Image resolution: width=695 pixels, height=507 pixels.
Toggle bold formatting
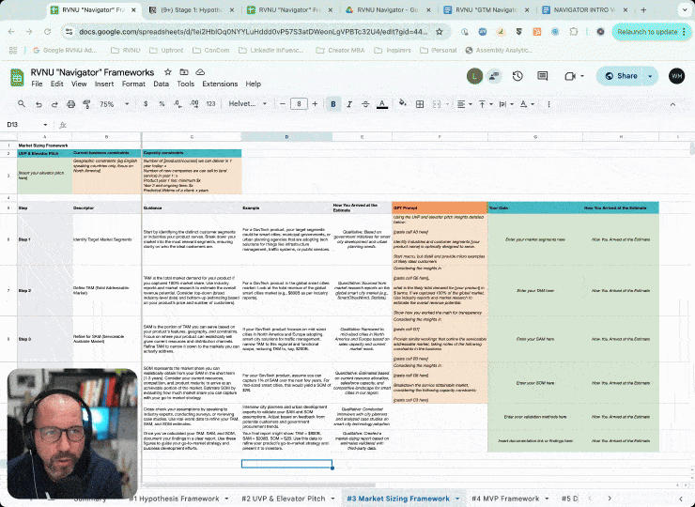tap(333, 104)
